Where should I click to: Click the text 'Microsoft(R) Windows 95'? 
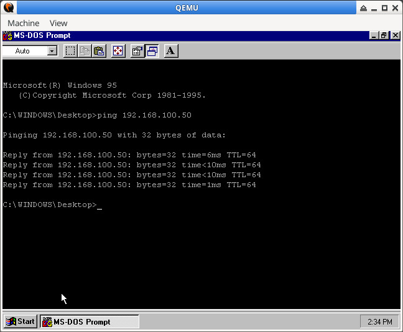pos(60,85)
